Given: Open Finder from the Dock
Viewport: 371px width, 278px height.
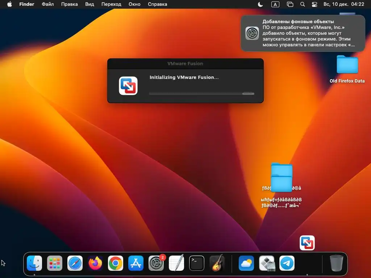Looking at the screenshot, I should [x=34, y=263].
